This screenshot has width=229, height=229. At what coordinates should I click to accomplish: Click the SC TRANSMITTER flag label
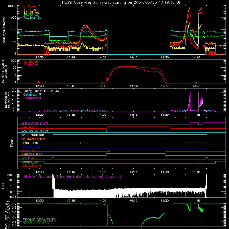tap(33, 139)
